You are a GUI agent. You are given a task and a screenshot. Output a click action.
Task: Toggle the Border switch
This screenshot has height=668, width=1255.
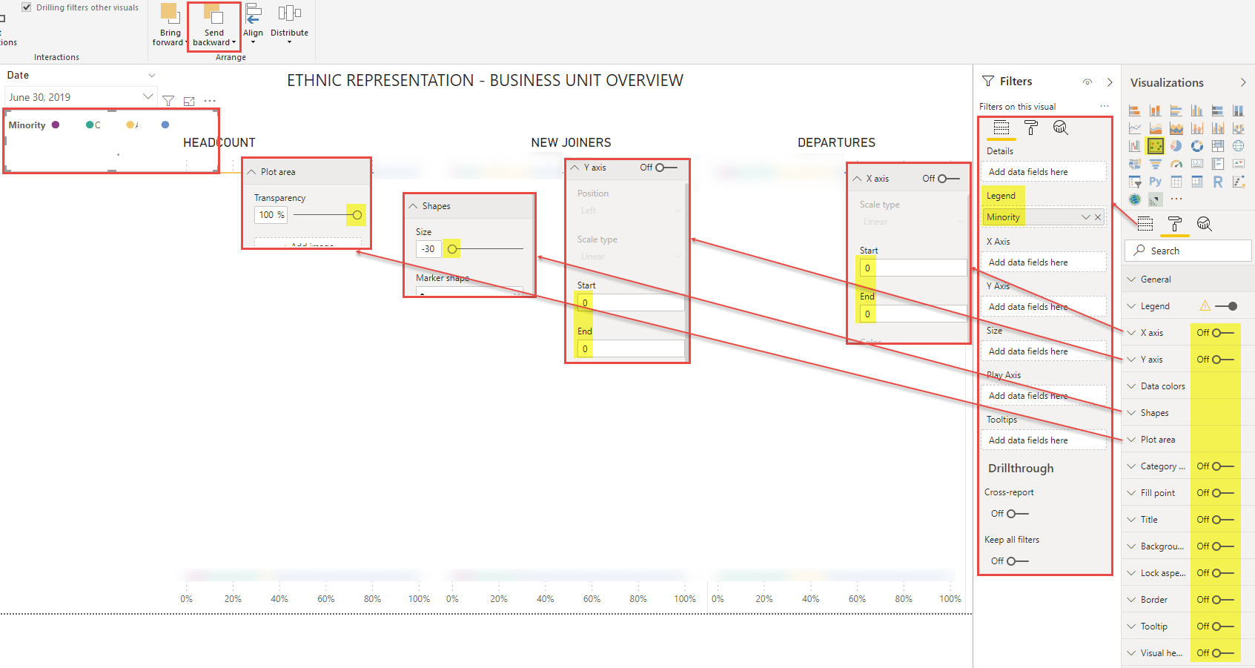[1222, 600]
